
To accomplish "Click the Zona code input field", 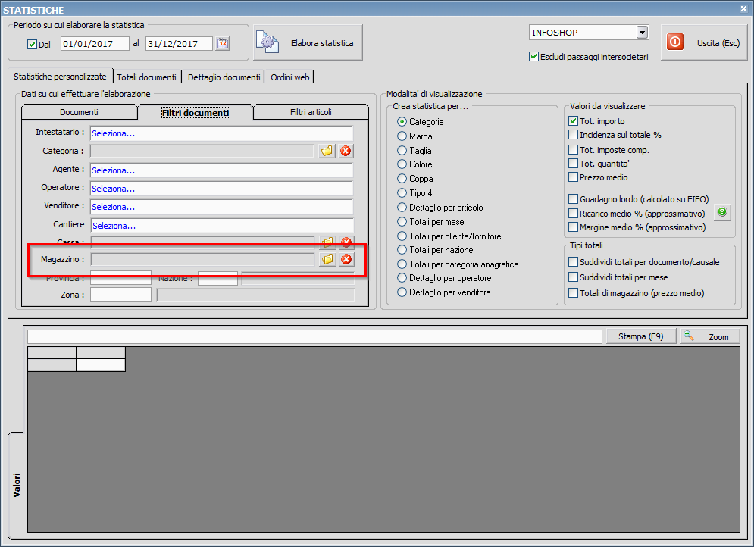I will tap(120, 294).
